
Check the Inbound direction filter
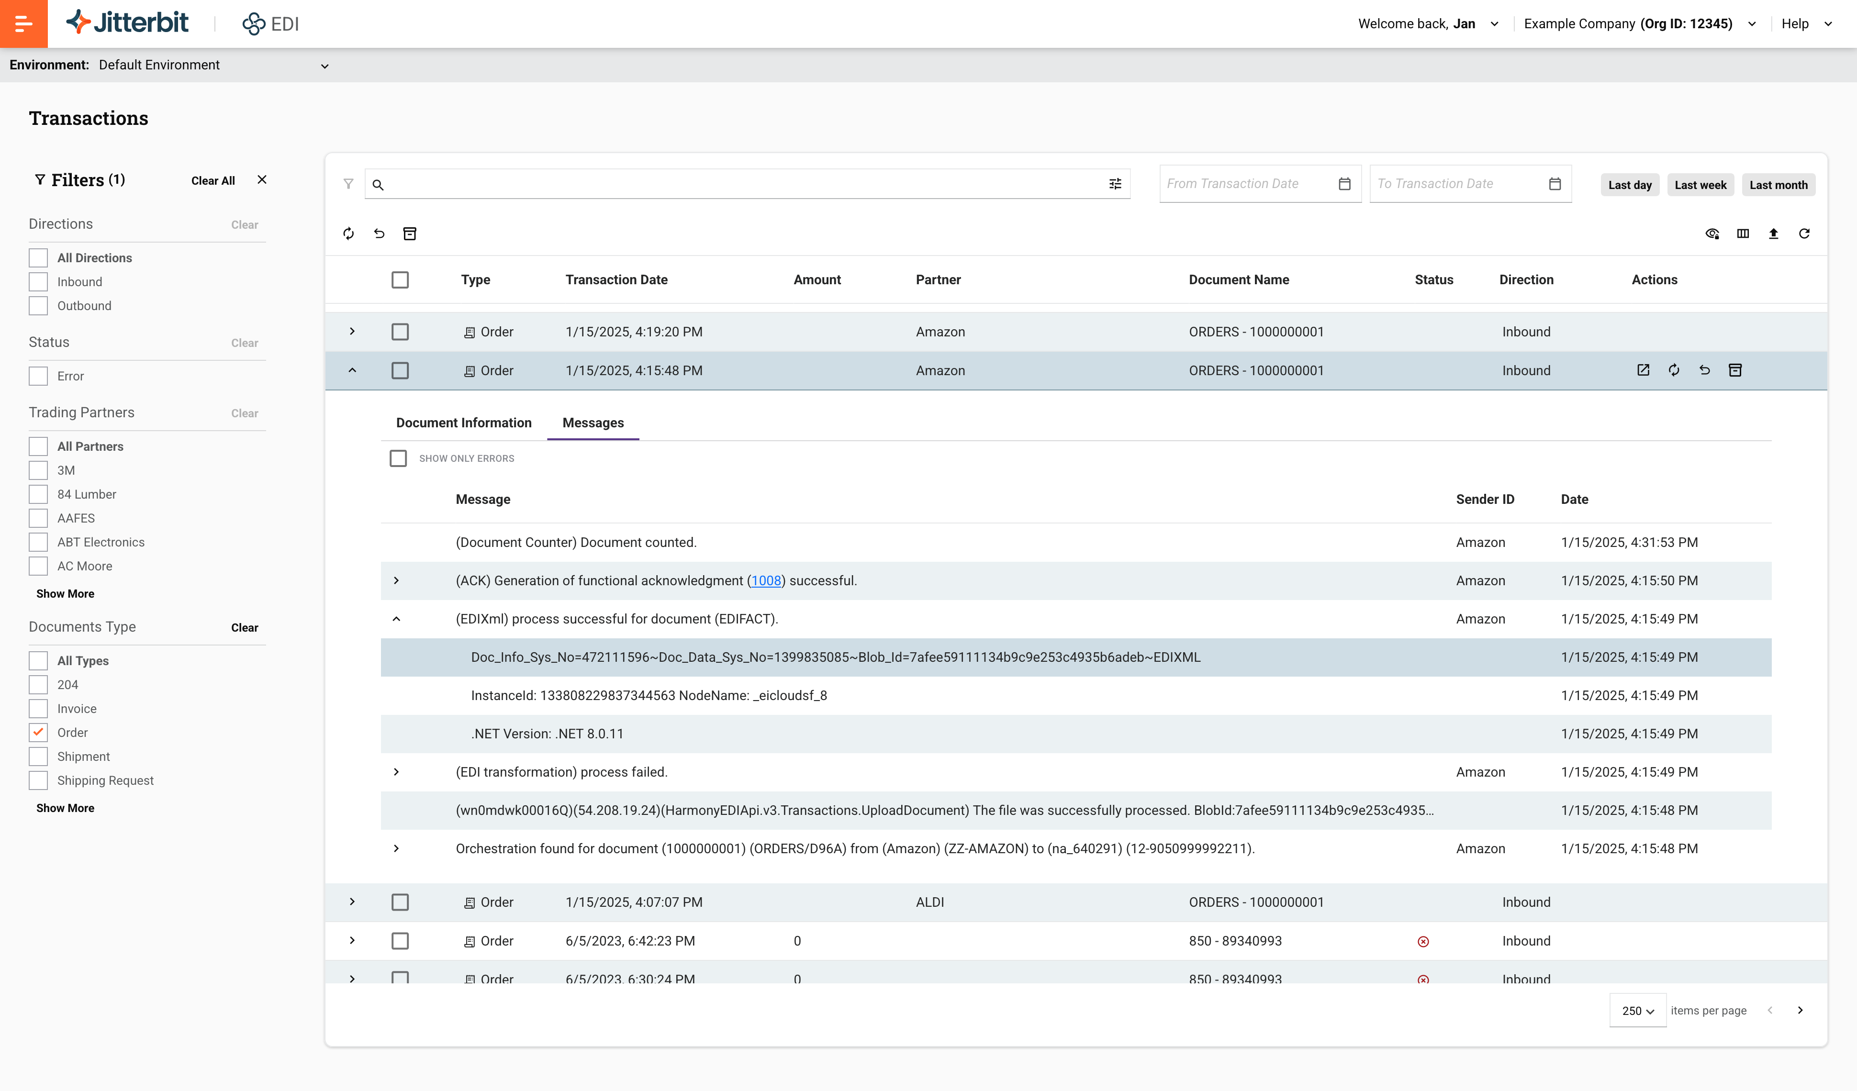click(38, 281)
